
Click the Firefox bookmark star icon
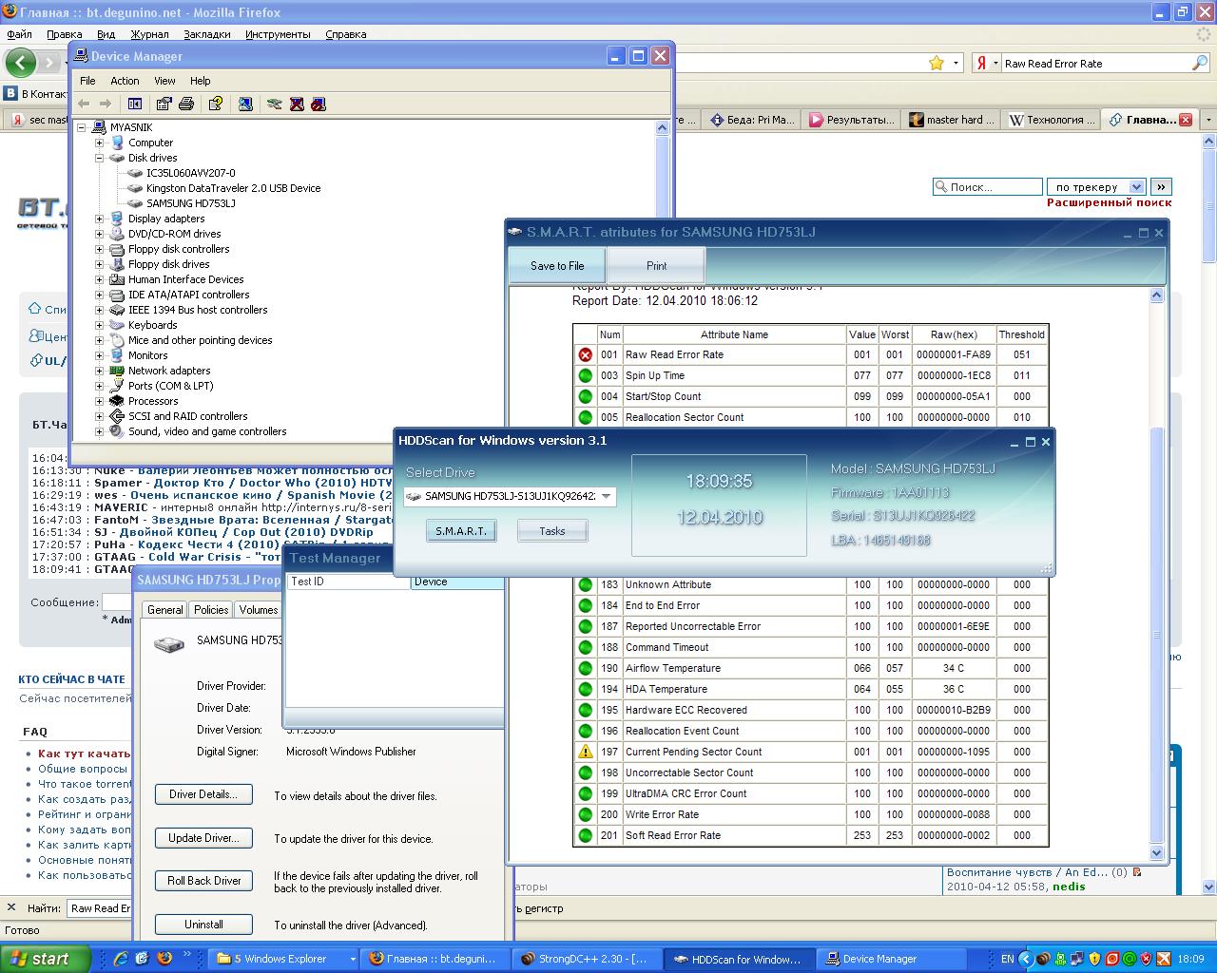937,64
